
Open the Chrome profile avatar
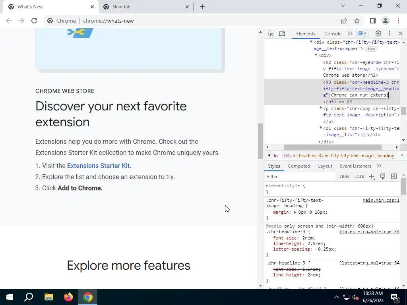[386, 21]
